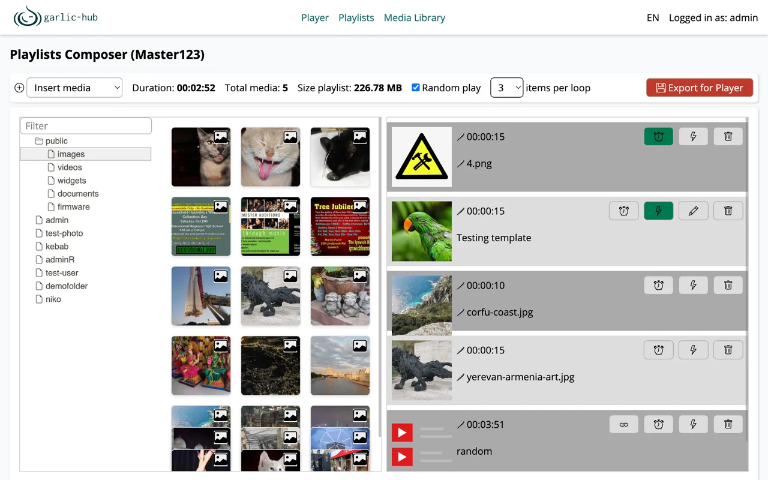
Task: Select the admin folder in the tree
Action: [x=57, y=220]
